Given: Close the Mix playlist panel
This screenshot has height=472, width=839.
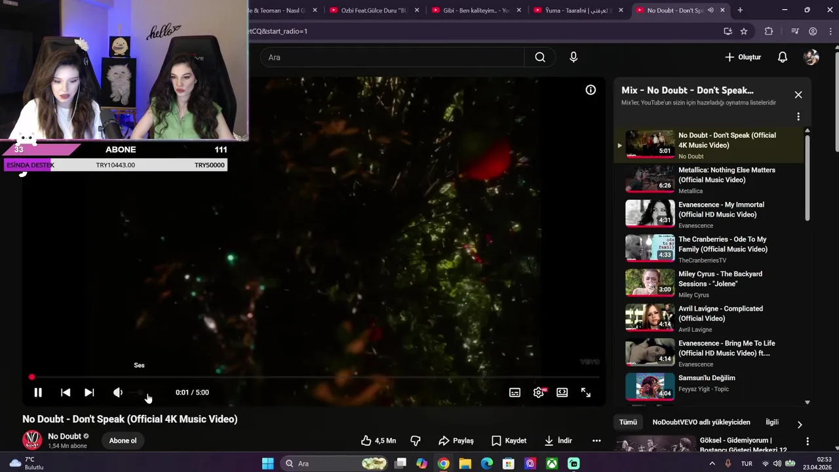Looking at the screenshot, I should 798,94.
